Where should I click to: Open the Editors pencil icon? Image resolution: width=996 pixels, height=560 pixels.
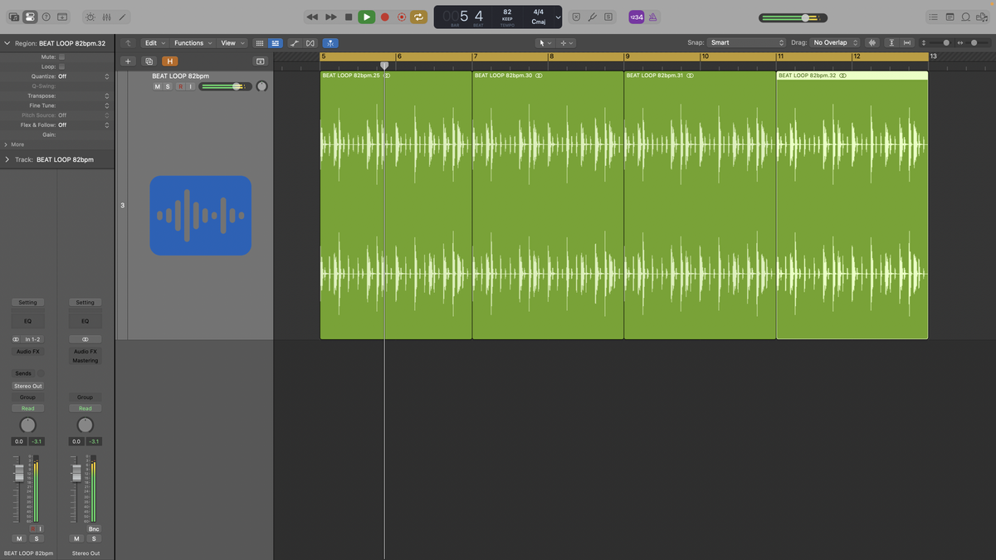click(x=123, y=17)
